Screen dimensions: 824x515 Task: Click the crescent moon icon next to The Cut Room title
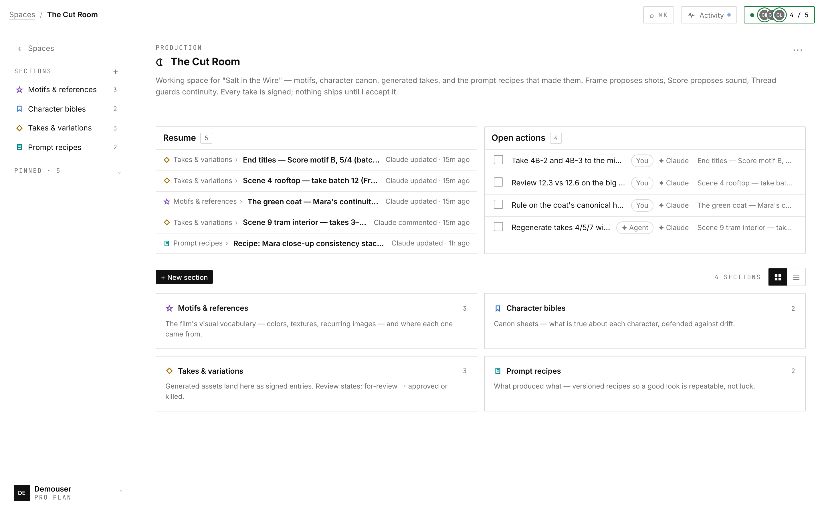[160, 62]
